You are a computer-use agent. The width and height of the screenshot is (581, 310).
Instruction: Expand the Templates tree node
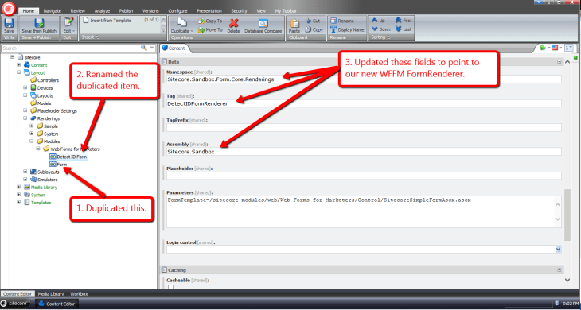[19, 203]
